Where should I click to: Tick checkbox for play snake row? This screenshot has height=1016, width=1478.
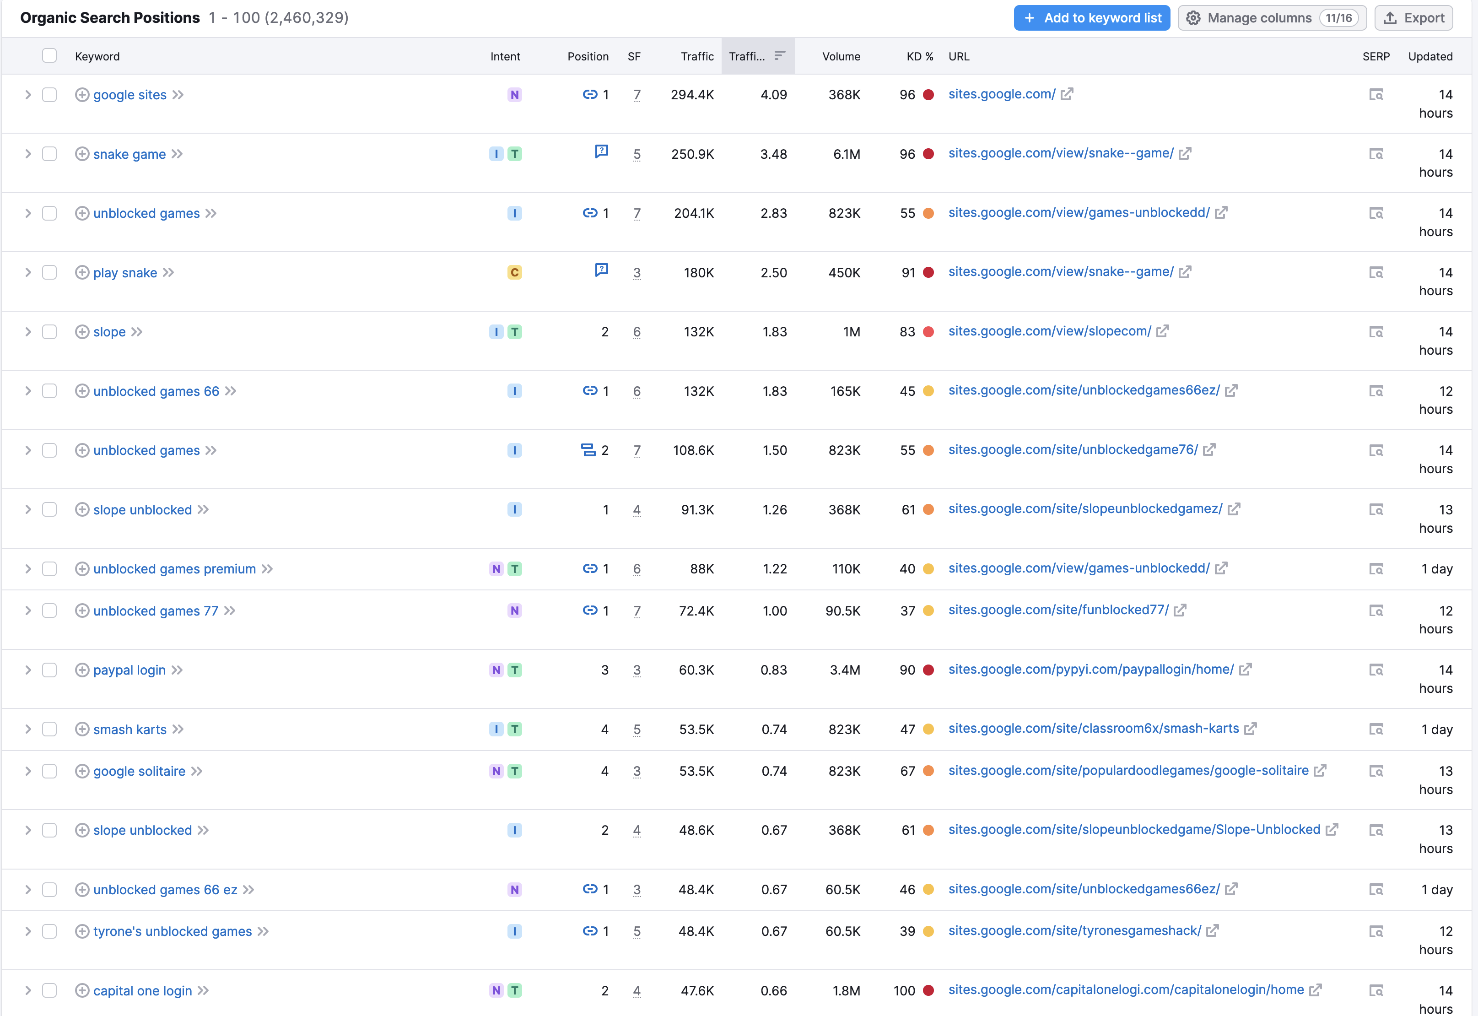coord(49,272)
